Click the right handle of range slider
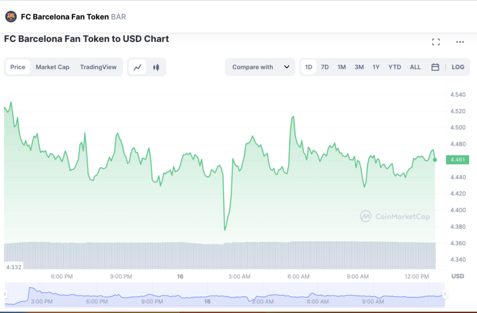This screenshot has width=477, height=313. [x=444, y=294]
